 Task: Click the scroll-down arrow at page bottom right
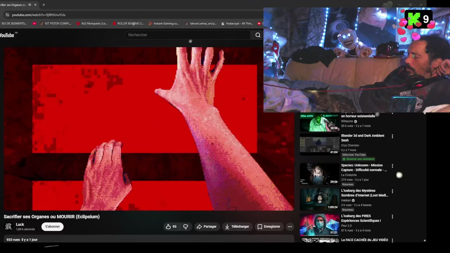[x=424, y=241]
